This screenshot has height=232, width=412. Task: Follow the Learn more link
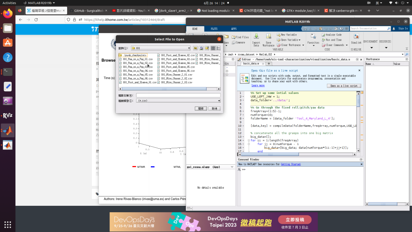[x=258, y=85]
